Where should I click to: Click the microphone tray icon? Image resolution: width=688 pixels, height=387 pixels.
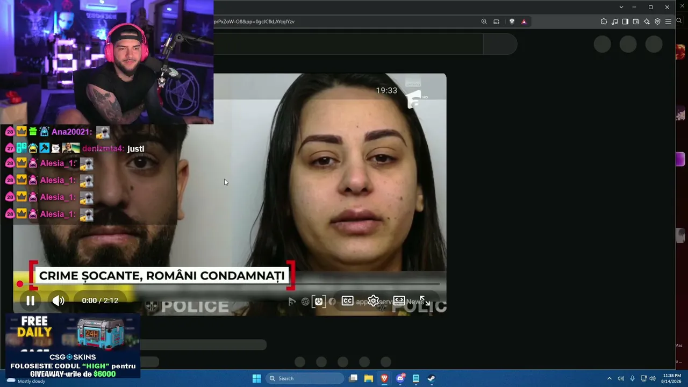point(632,378)
